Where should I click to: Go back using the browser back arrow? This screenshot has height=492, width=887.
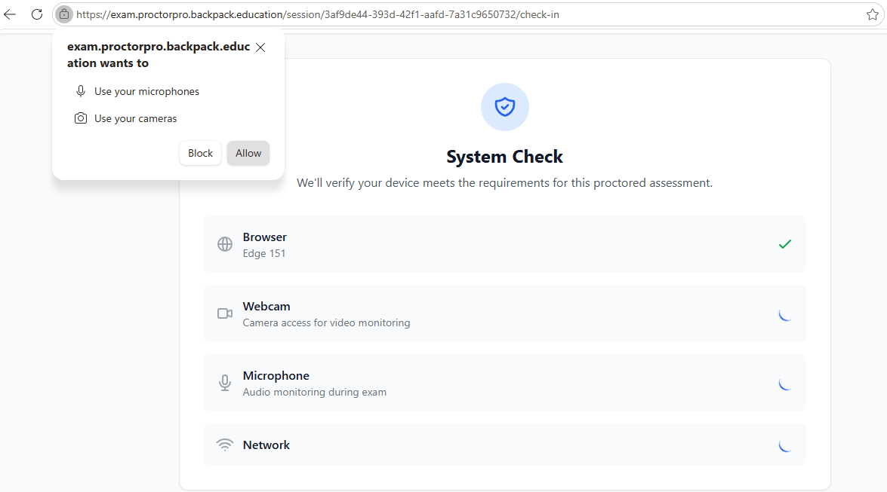tap(10, 14)
